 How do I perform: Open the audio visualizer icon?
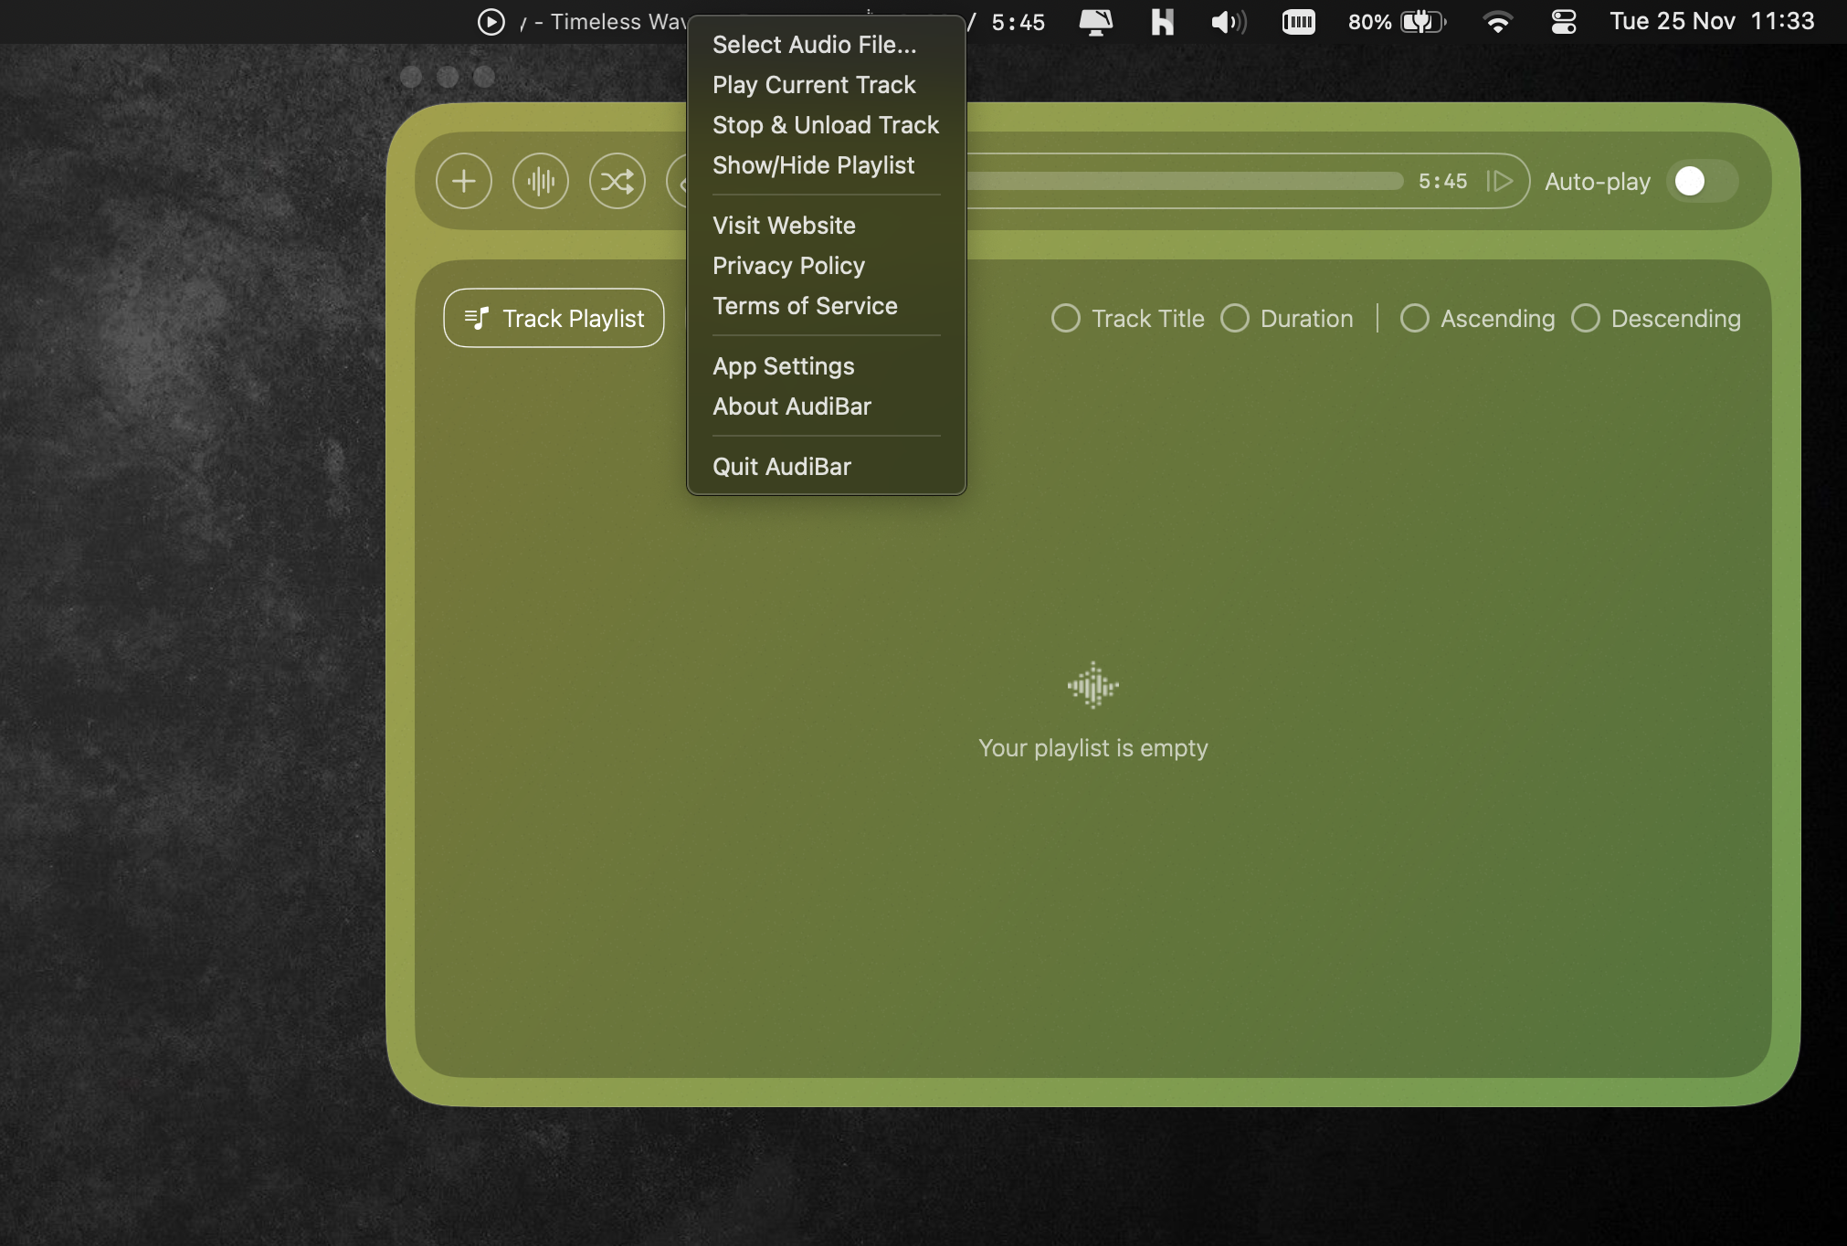pos(540,181)
